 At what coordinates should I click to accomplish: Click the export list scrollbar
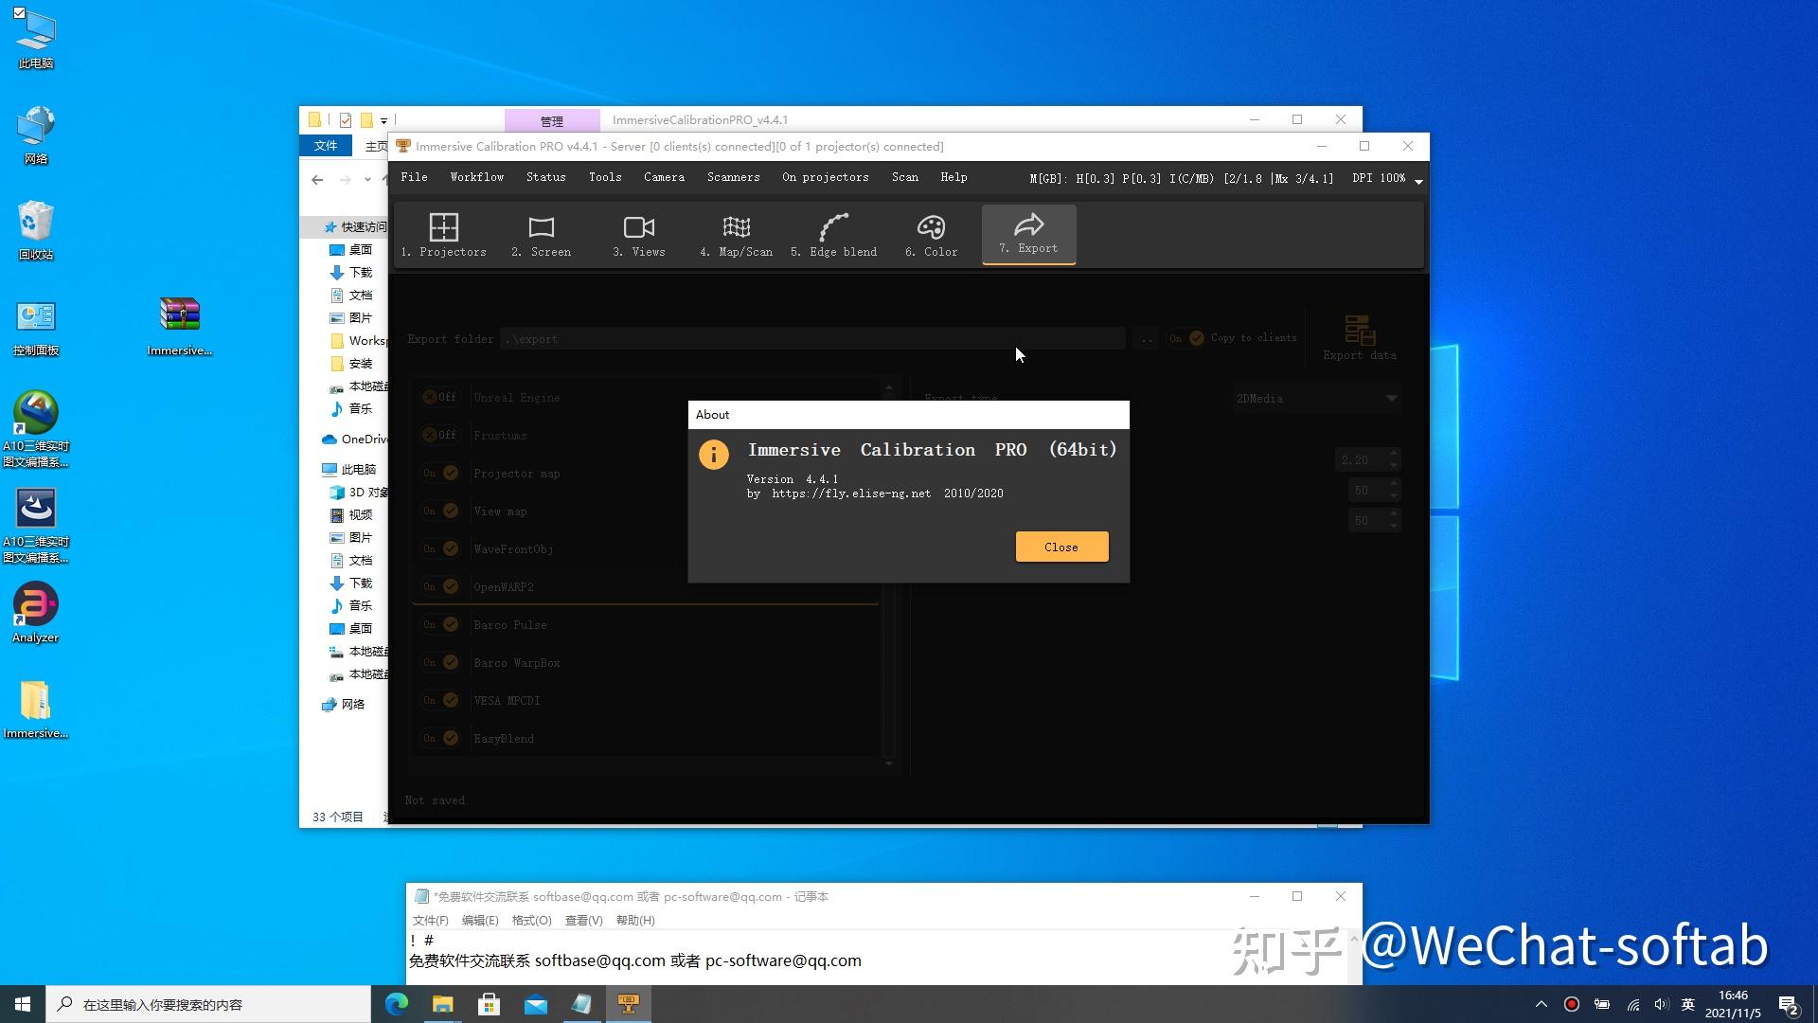click(888, 575)
